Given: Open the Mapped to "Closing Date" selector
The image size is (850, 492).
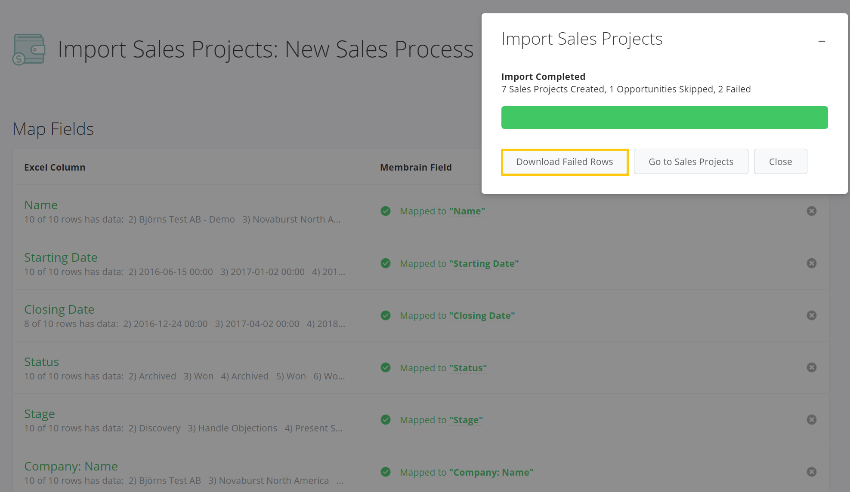Looking at the screenshot, I should (x=482, y=316).
